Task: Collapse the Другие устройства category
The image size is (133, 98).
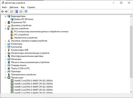Action: point(6,28)
